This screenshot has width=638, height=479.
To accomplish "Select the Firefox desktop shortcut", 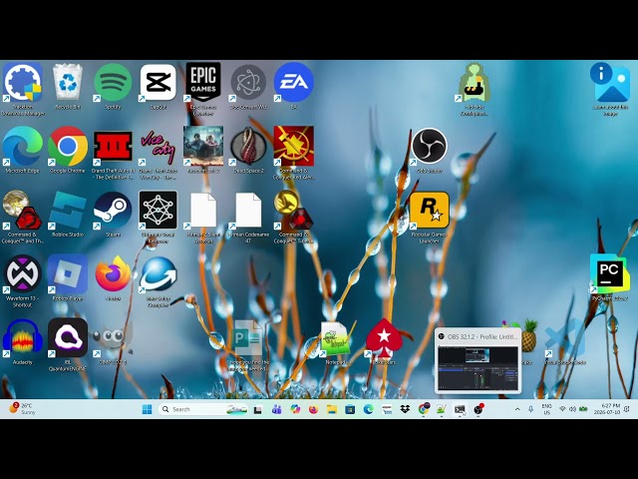I will [x=113, y=275].
